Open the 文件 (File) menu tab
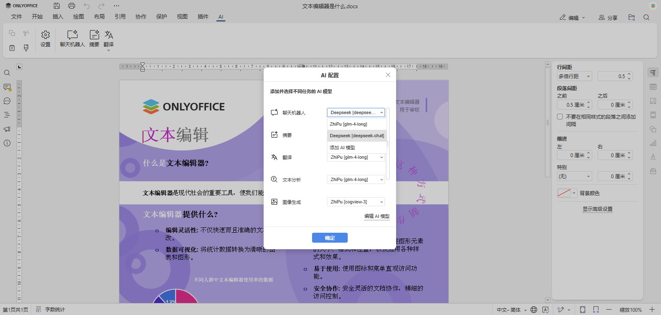This screenshot has width=661, height=315. (x=17, y=17)
